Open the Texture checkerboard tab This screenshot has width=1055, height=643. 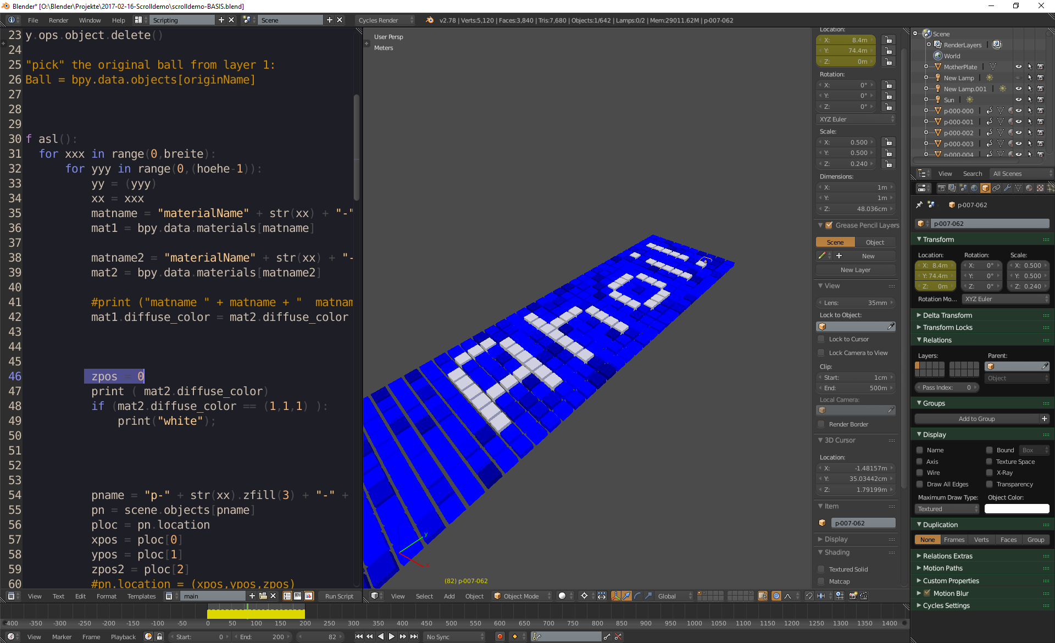click(1040, 188)
